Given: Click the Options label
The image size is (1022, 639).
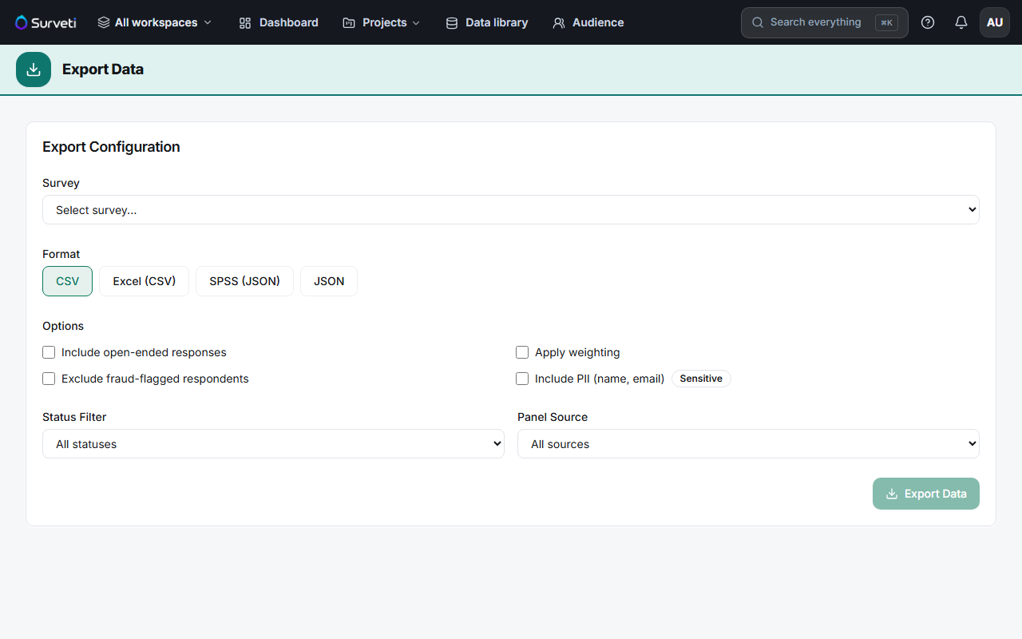Looking at the screenshot, I should (x=63, y=326).
